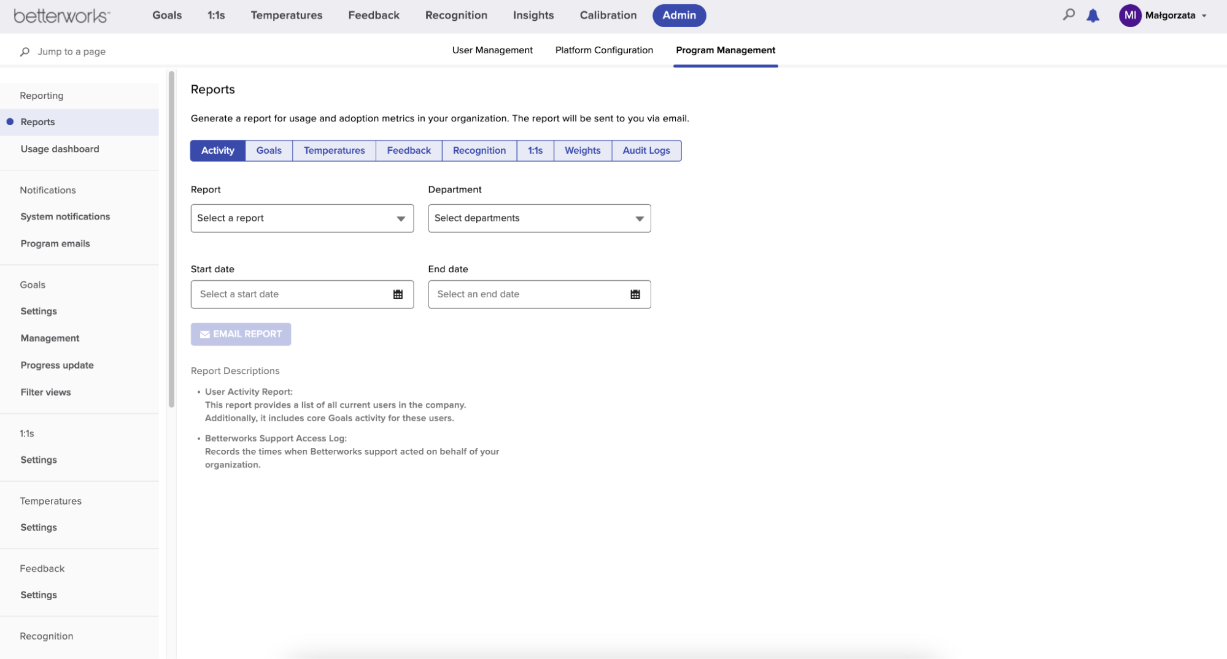Viewport: 1227px width, 659px height.
Task: Select the Activity report tab
Action: (x=218, y=151)
